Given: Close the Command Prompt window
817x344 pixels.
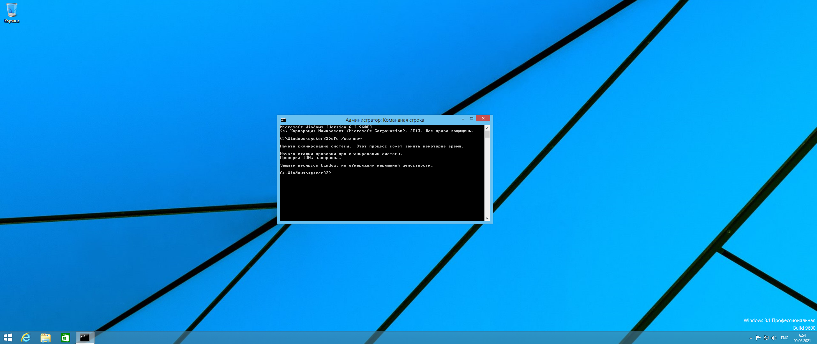Looking at the screenshot, I should (x=483, y=118).
